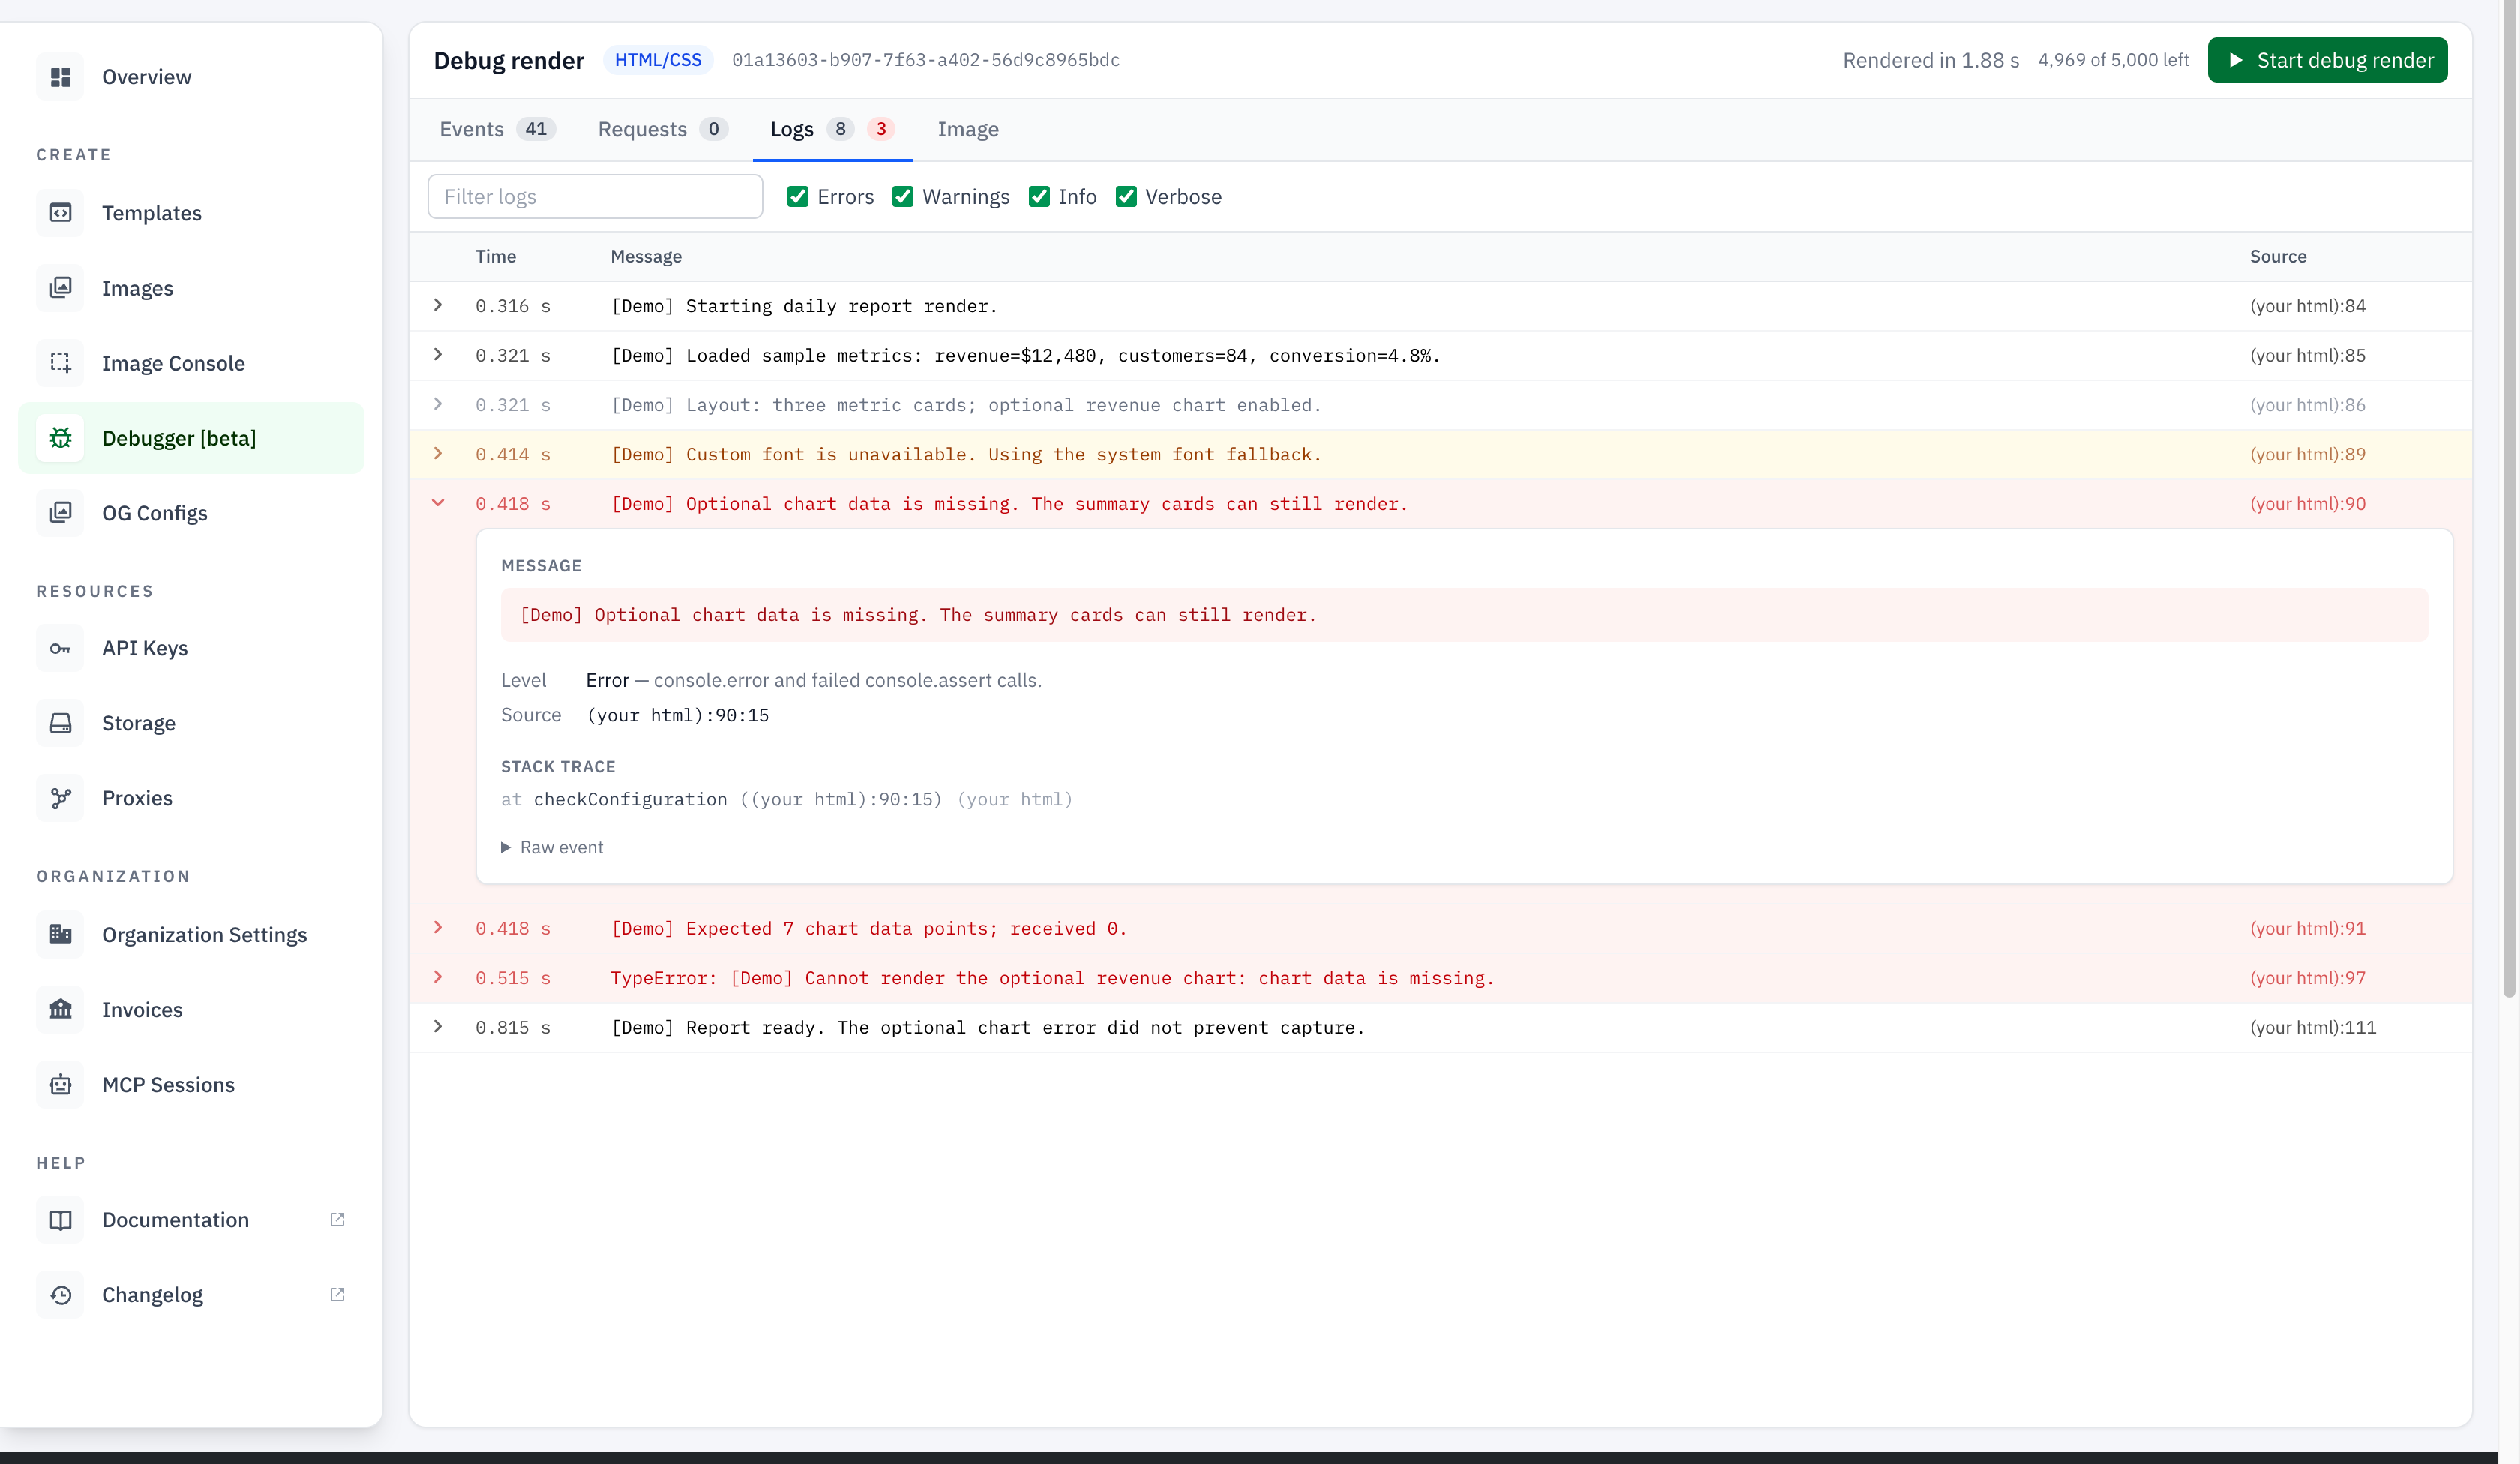Click the API Keys key icon
This screenshot has height=1464, width=2520.
pos(61,648)
